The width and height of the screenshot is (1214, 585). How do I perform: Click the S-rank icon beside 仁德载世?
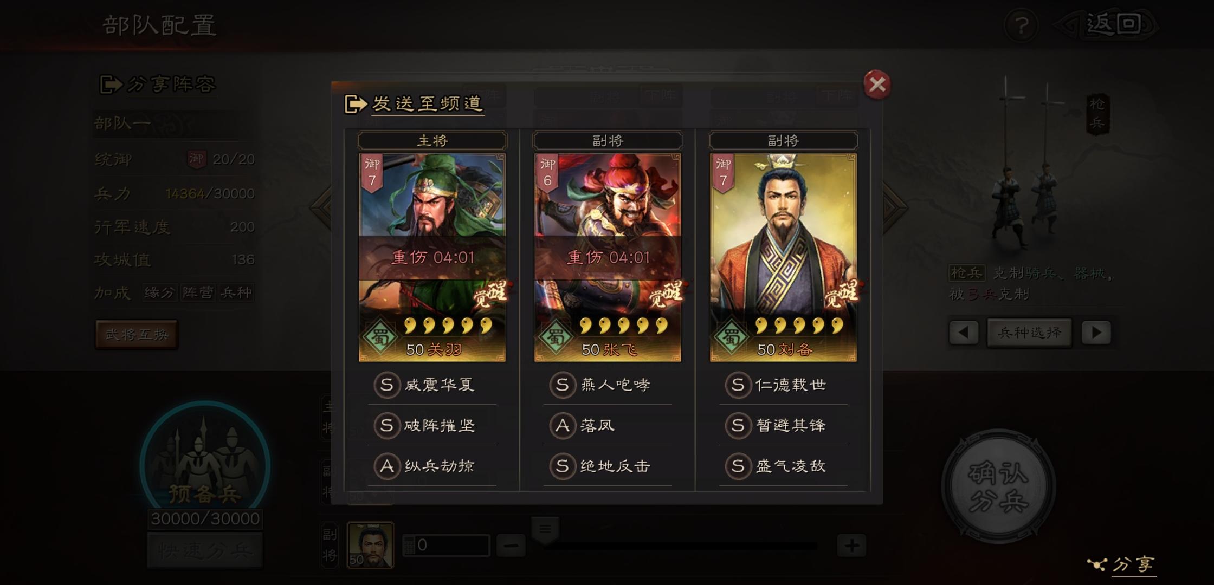738,385
